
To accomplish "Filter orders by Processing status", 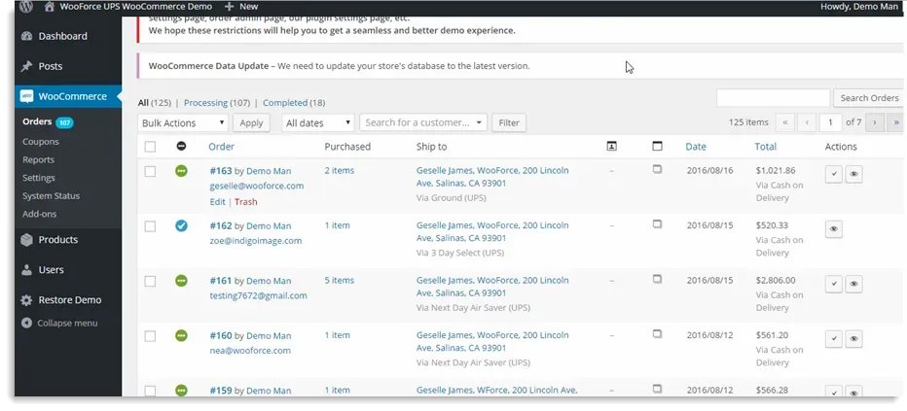I will coord(205,103).
